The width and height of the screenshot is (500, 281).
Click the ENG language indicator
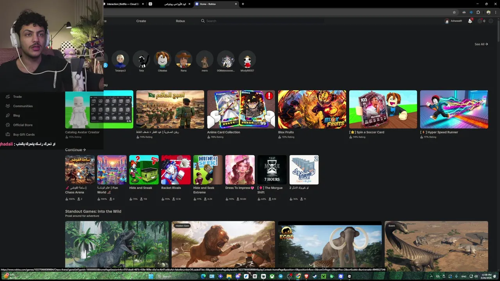(464, 276)
